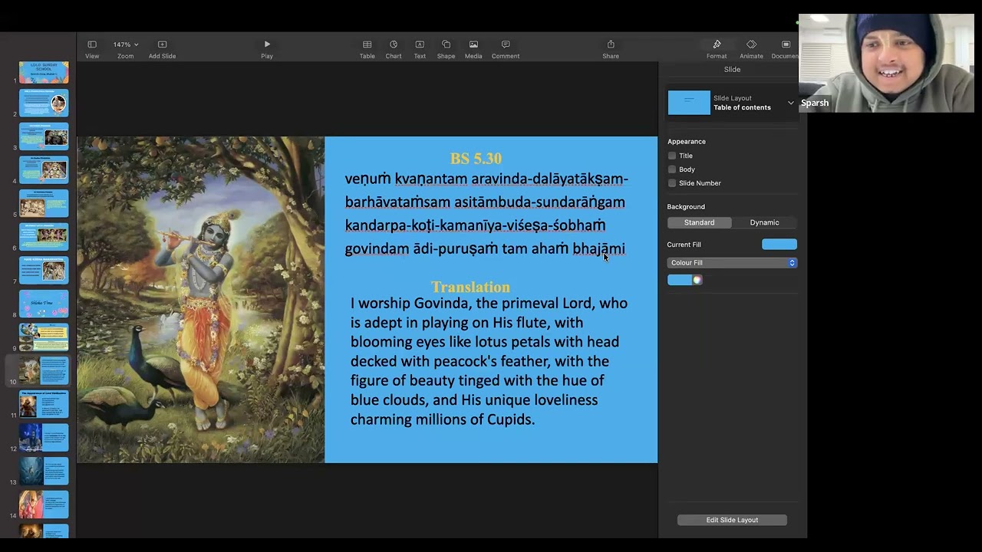Insert a Text box from the toolbar
The width and height of the screenshot is (982, 552).
[420, 44]
